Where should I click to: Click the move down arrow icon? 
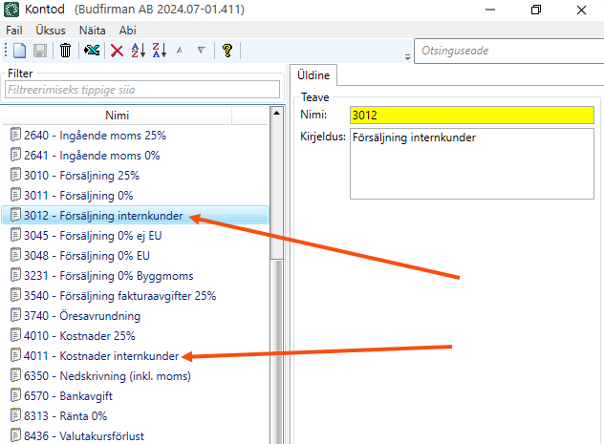click(x=201, y=51)
